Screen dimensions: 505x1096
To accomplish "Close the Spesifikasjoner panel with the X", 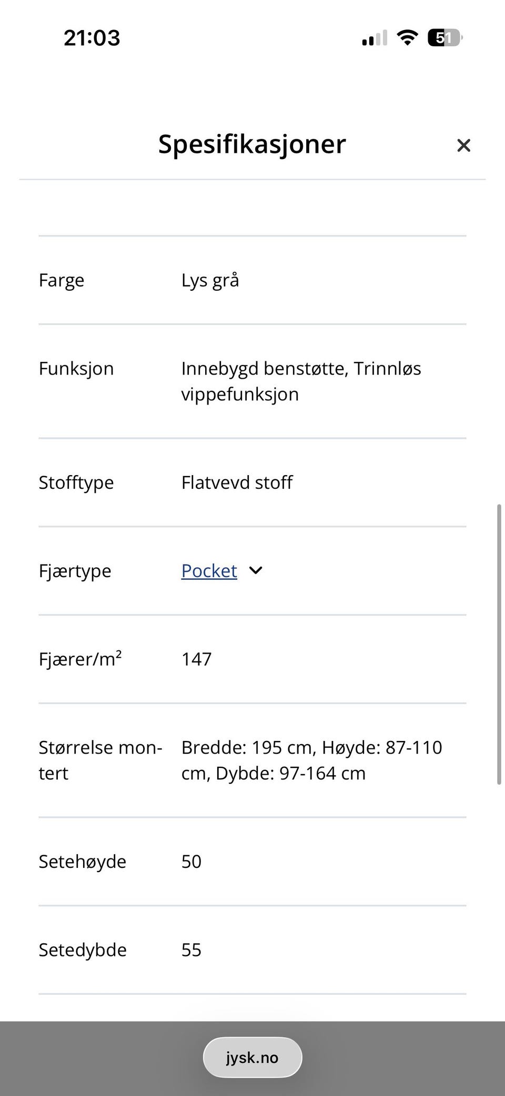I will [x=463, y=145].
